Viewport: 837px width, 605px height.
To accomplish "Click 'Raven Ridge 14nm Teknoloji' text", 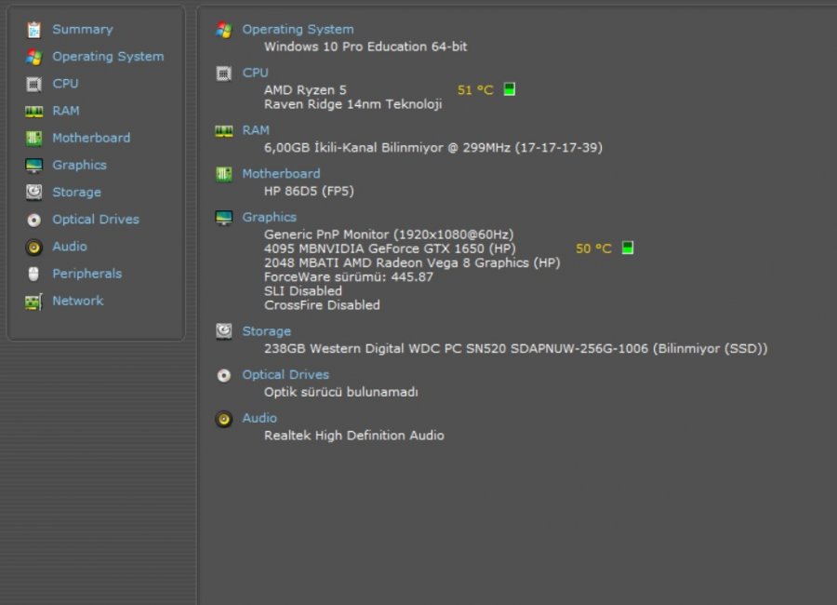I will [352, 104].
